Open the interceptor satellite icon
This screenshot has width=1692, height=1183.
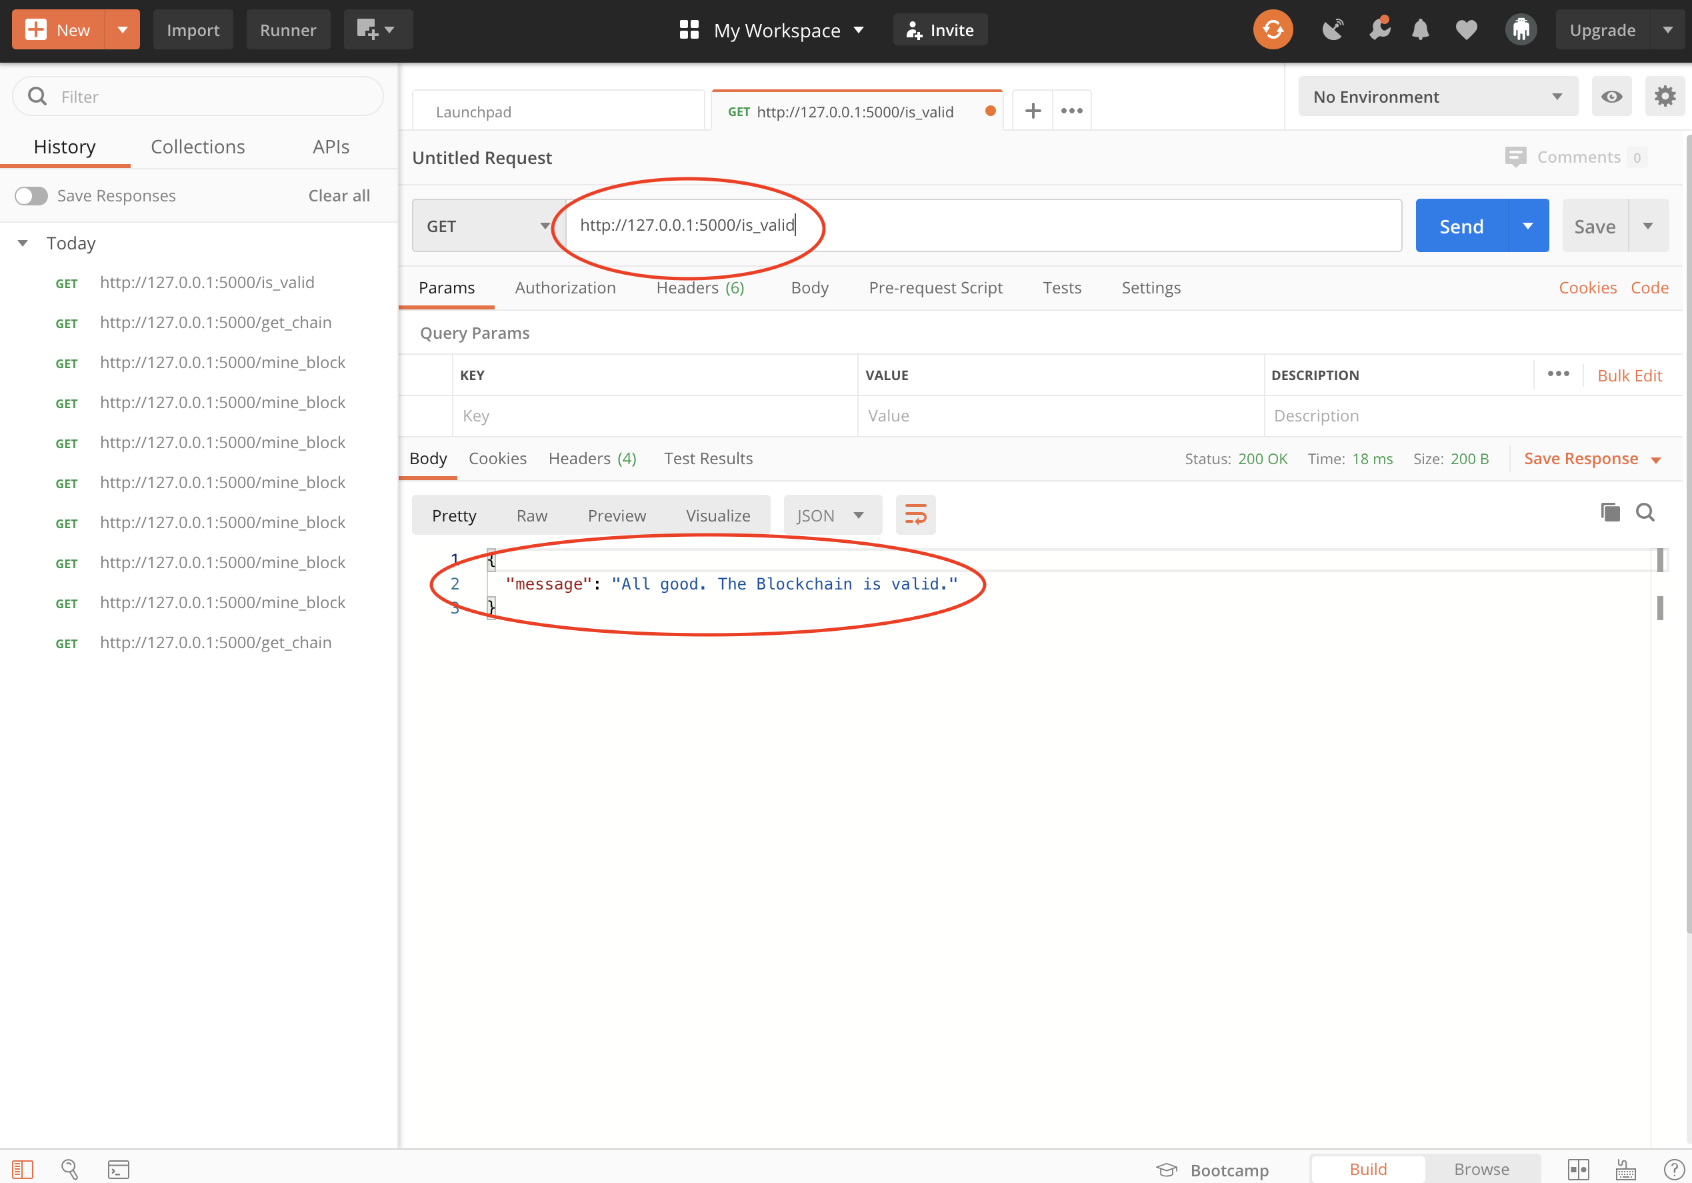(1333, 30)
